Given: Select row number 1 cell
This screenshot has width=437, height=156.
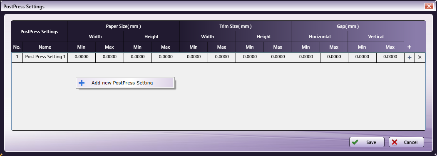Looking at the screenshot, I should pos(17,57).
